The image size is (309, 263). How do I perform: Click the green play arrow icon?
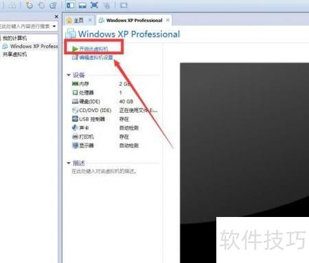pos(75,49)
